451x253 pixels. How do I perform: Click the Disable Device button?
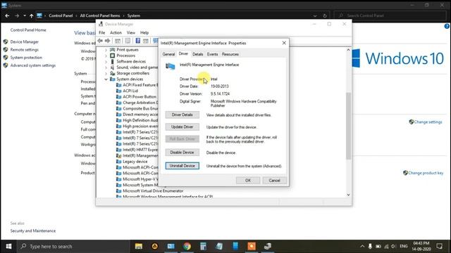[182, 153]
